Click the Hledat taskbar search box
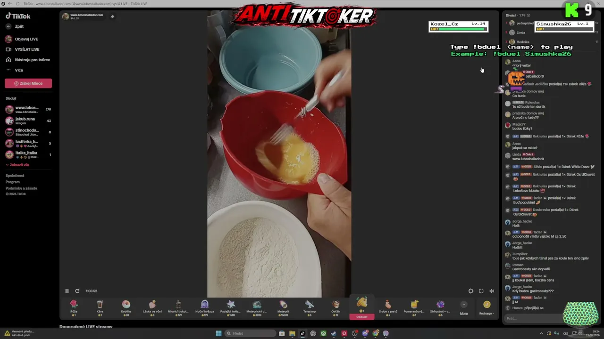 click(x=250, y=333)
